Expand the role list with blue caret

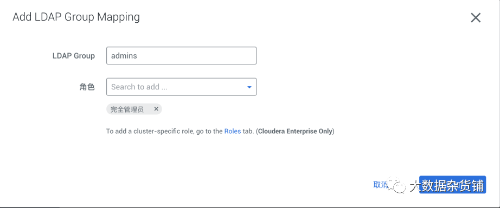tap(249, 87)
